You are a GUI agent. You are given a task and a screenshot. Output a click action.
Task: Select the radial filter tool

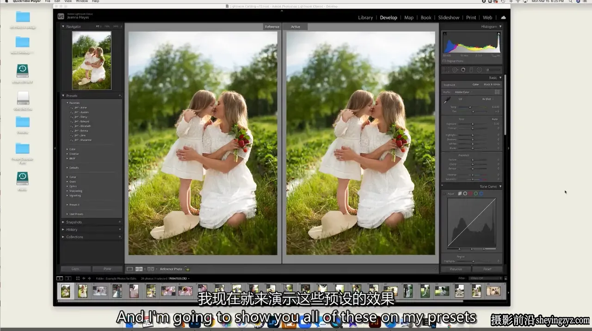click(x=479, y=70)
